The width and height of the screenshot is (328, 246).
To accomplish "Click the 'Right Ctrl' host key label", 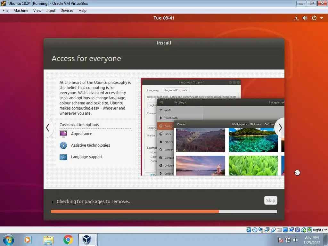I will pyautogui.click(x=320, y=230).
